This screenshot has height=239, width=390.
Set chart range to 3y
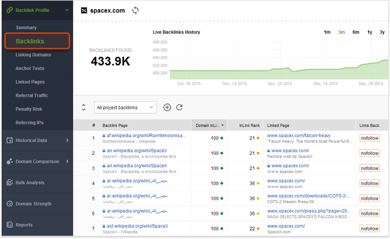click(x=382, y=32)
